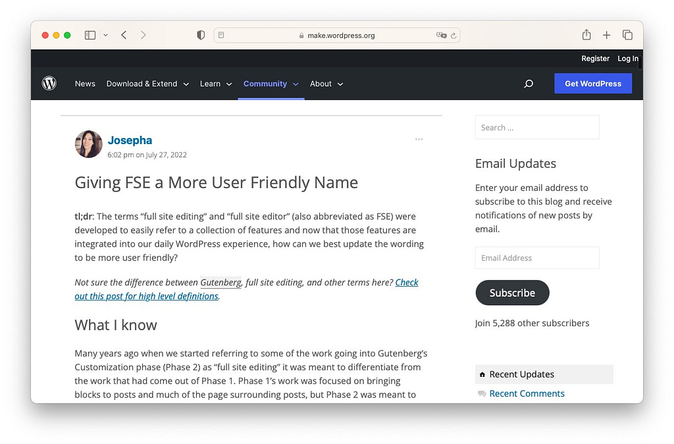The image size is (674, 444).
Task: Open the site search magnifier icon
Action: (x=528, y=84)
